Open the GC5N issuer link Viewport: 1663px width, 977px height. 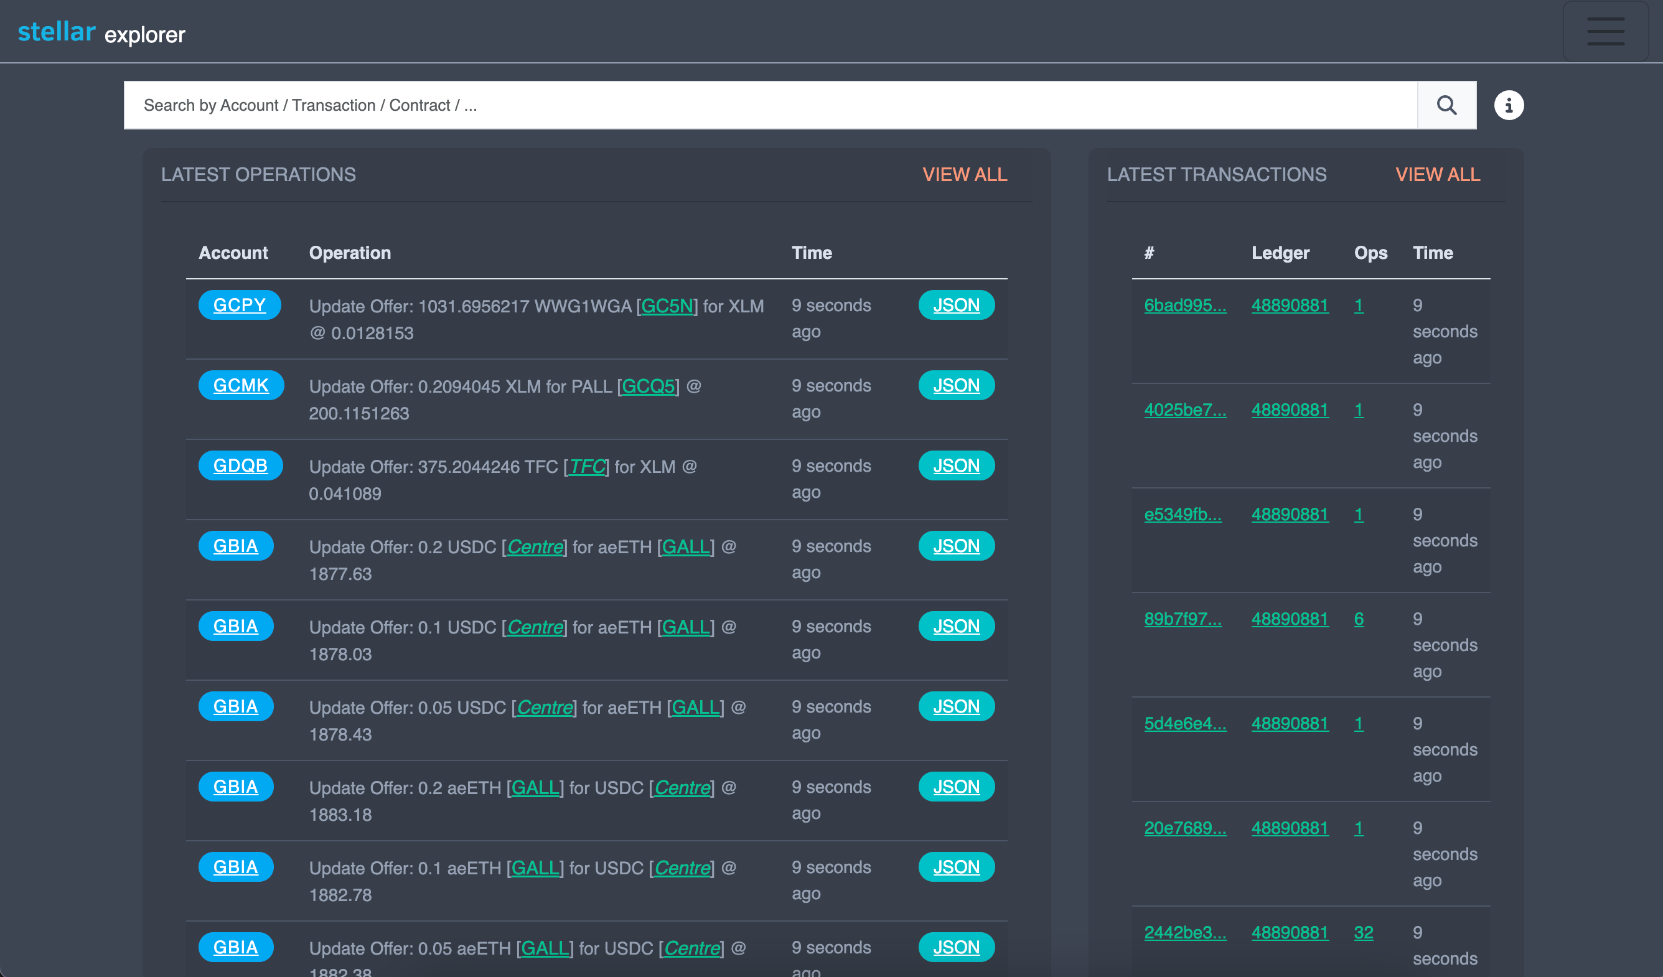click(667, 306)
